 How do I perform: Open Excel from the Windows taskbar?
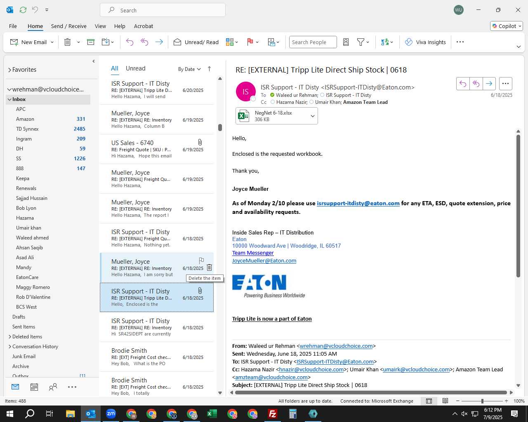[212, 414]
